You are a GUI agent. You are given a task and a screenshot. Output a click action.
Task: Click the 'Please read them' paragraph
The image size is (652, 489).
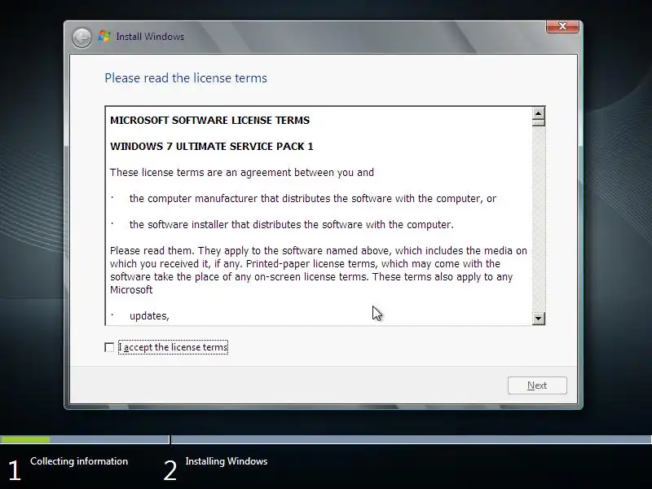click(318, 271)
